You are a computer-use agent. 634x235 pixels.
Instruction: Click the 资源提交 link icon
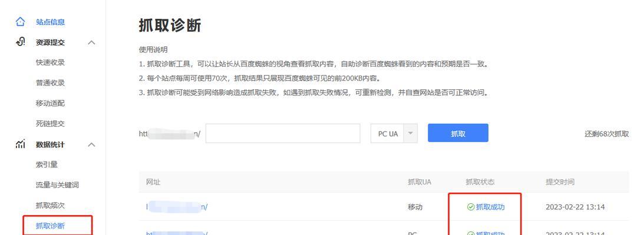(x=20, y=42)
